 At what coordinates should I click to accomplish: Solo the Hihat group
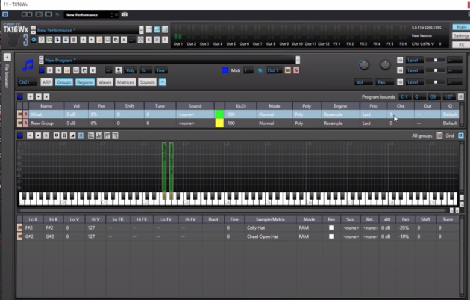pos(25,114)
